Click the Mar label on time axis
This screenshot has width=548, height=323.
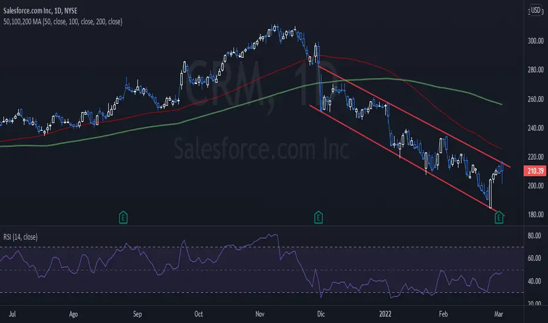(x=499, y=314)
